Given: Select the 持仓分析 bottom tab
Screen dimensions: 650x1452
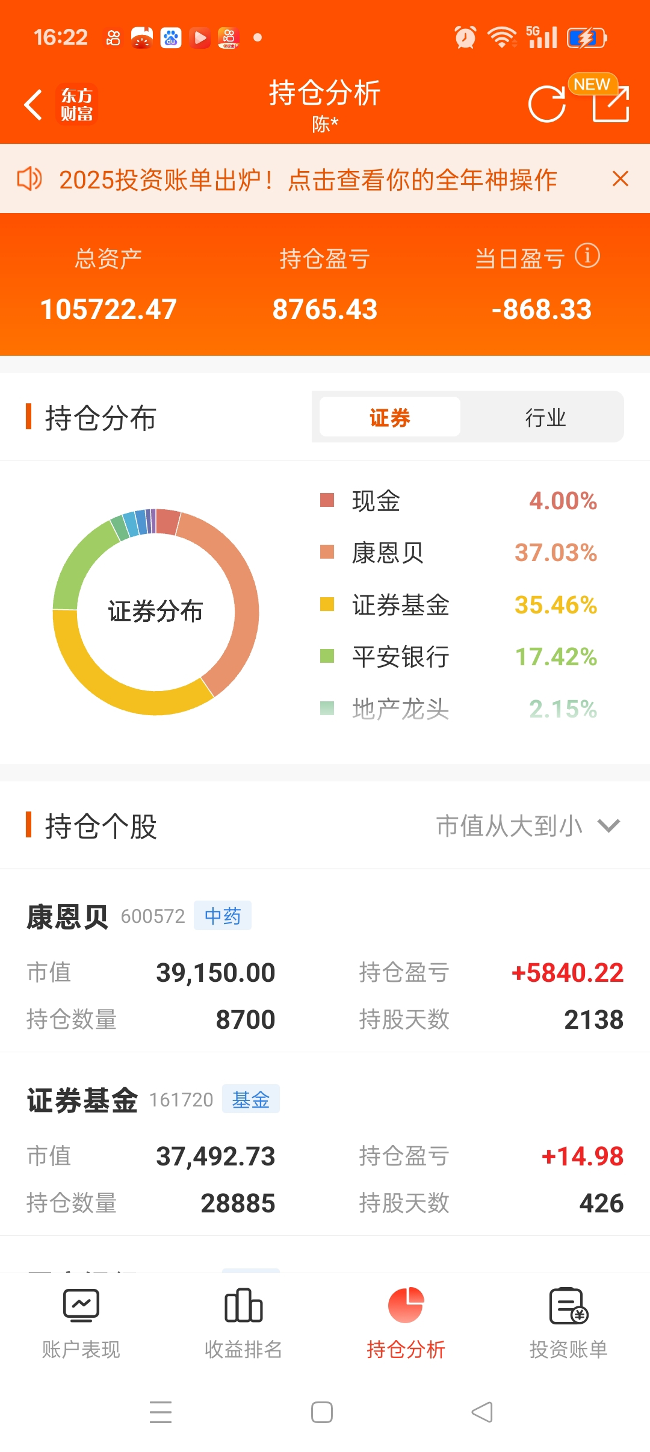Looking at the screenshot, I should click(x=406, y=1323).
